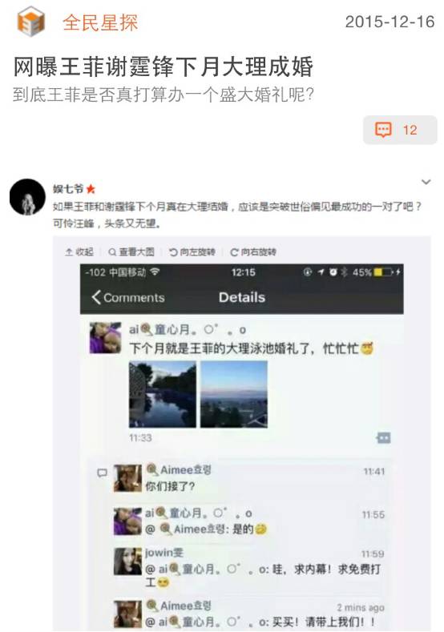Click the 娱七爷 username link
444x632 pixels.
(68, 188)
